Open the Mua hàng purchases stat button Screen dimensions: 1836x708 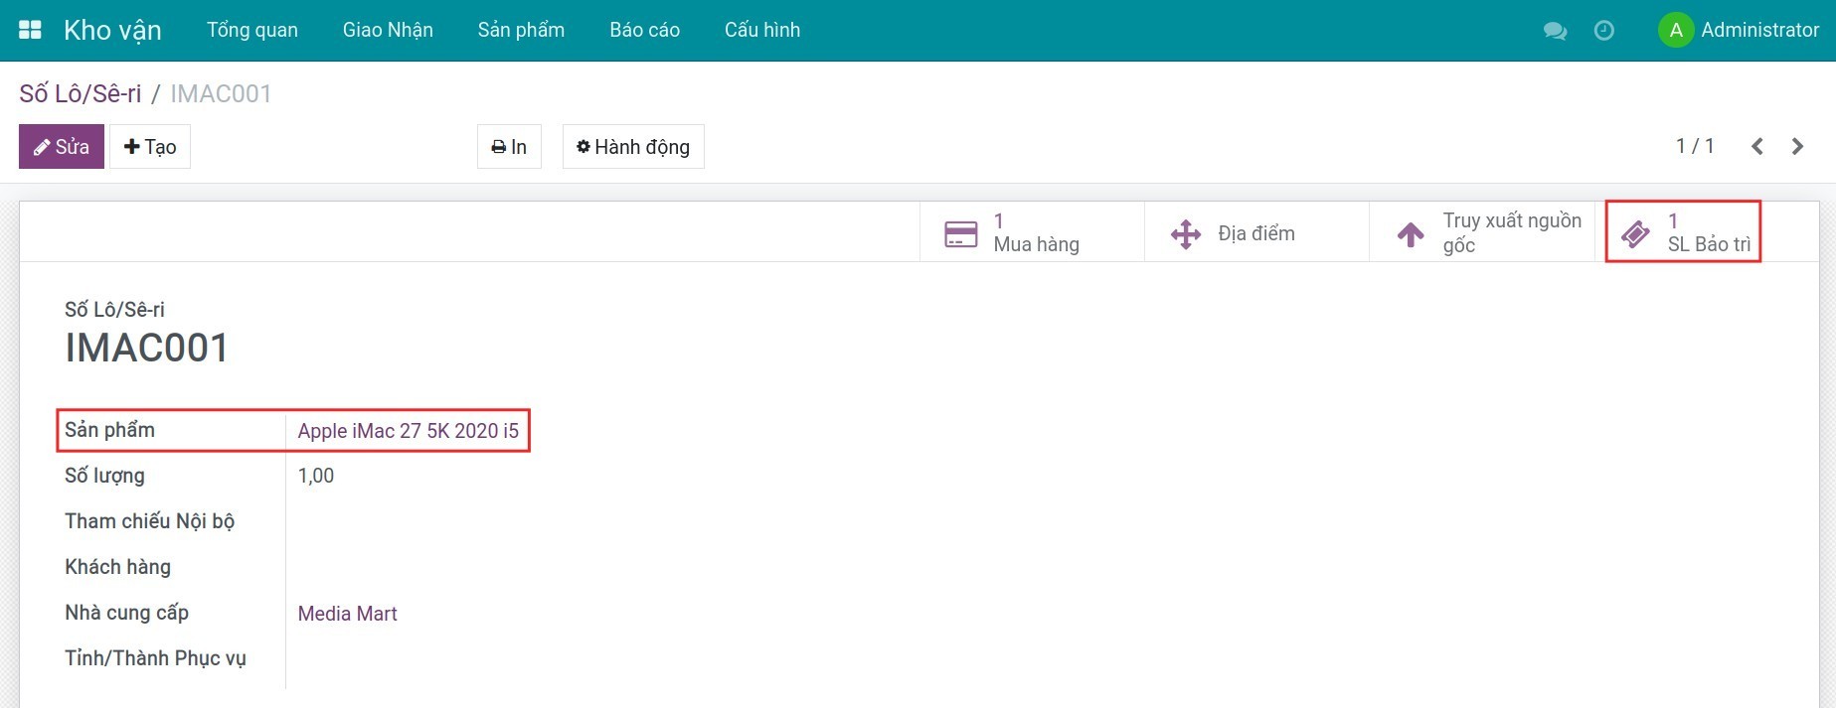pyautogui.click(x=1031, y=233)
